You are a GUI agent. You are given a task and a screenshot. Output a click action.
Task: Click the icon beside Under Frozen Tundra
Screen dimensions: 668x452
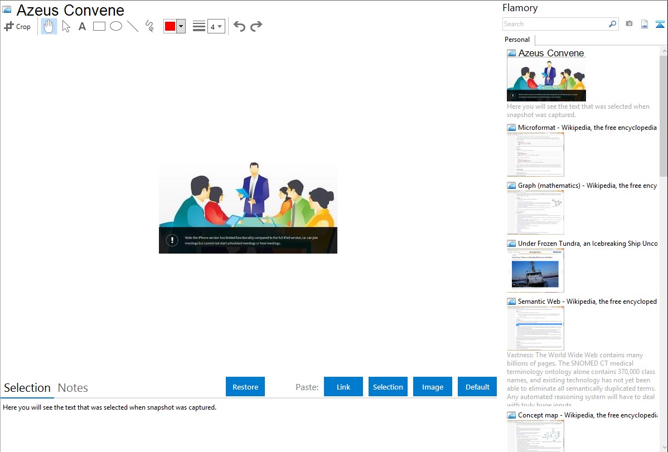[x=512, y=244]
